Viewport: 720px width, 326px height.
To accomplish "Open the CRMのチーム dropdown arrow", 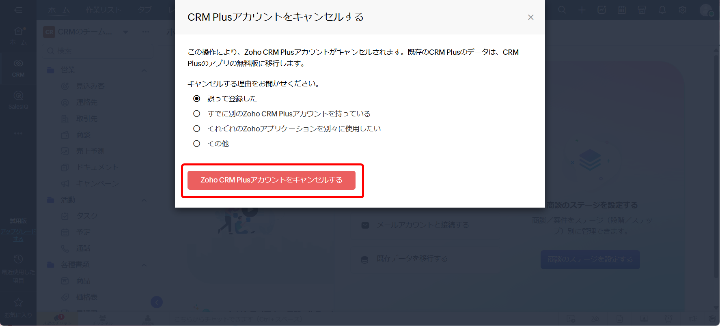I will (126, 32).
